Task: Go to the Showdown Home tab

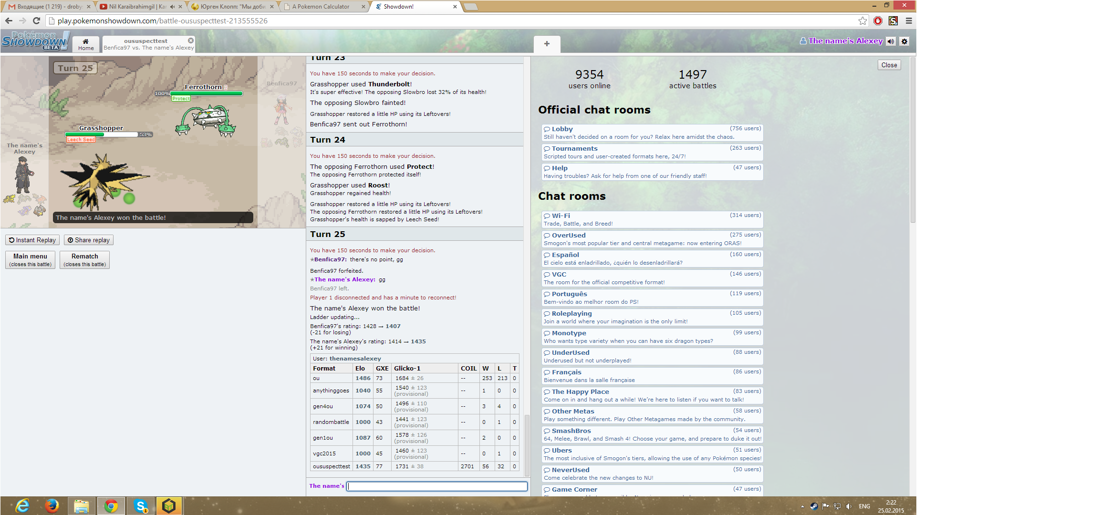Action: [x=86, y=44]
